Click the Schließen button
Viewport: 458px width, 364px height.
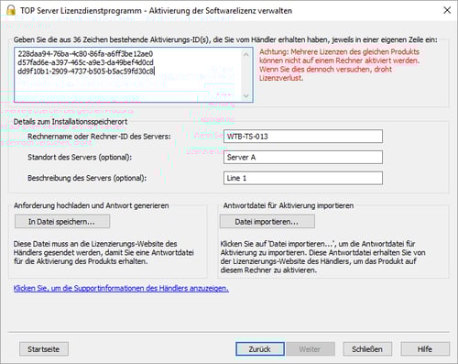367,349
